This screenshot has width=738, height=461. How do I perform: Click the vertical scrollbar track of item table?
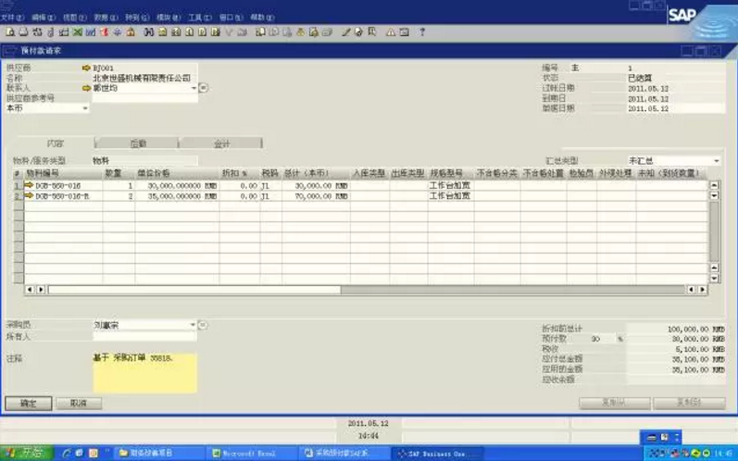[x=714, y=230]
